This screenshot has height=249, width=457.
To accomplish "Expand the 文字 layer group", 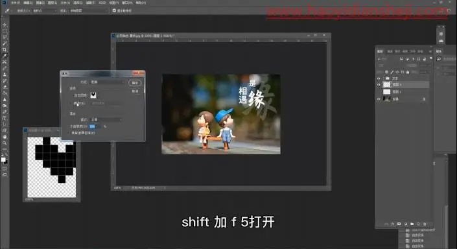I will 383,78.
